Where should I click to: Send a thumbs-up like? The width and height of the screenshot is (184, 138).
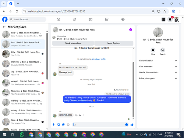pos(132,125)
